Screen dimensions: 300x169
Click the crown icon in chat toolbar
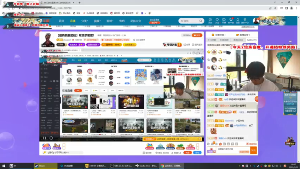[x=220, y=144]
